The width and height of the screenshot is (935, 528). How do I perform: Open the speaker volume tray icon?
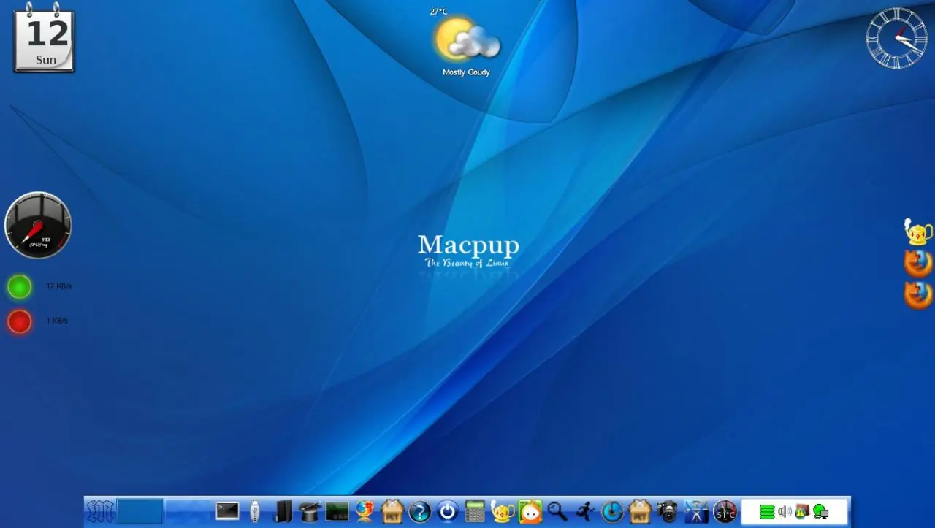click(785, 512)
